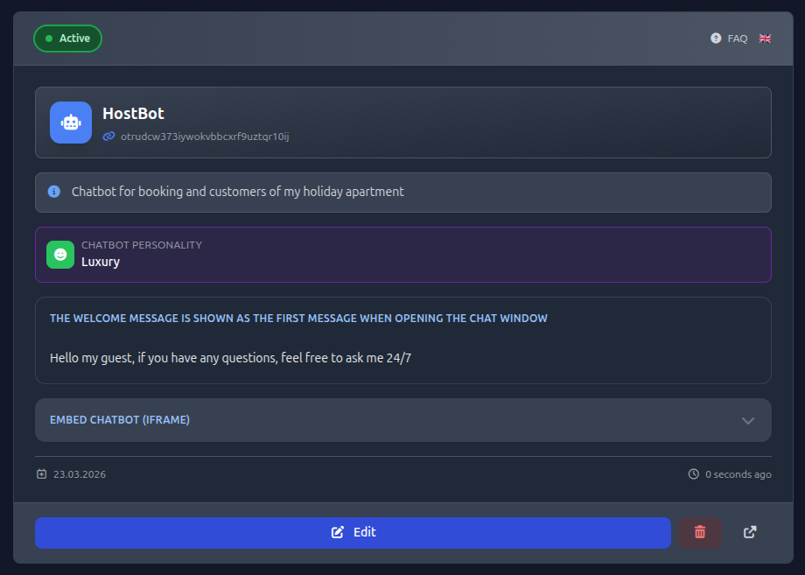805x575 pixels.
Task: Click the info icon next to the description
Action: 54,191
